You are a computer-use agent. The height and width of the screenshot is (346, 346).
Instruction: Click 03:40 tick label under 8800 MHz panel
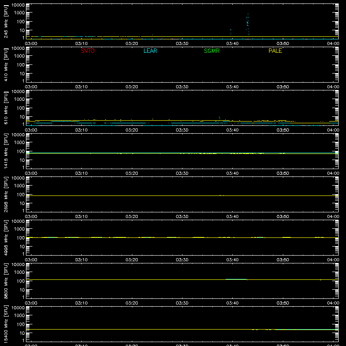point(232,303)
